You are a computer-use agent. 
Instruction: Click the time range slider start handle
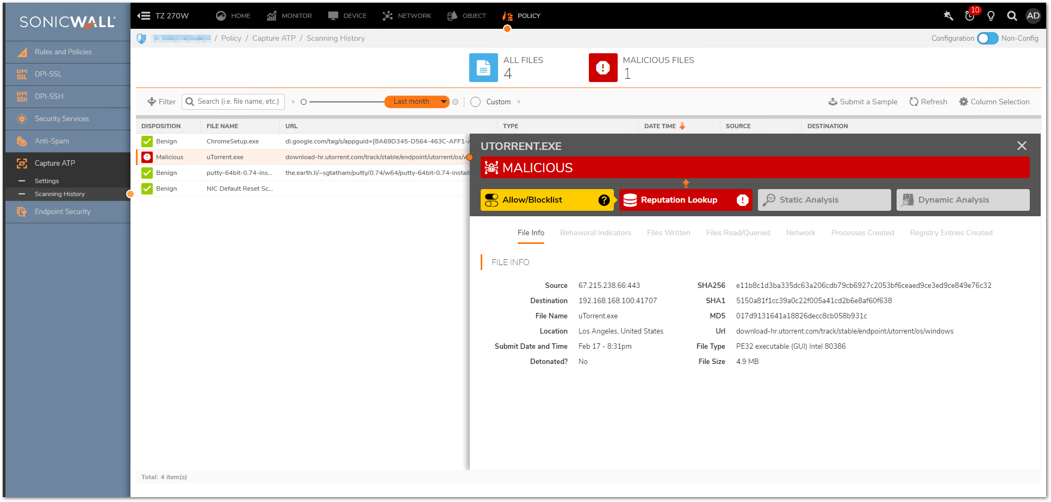[x=304, y=102]
